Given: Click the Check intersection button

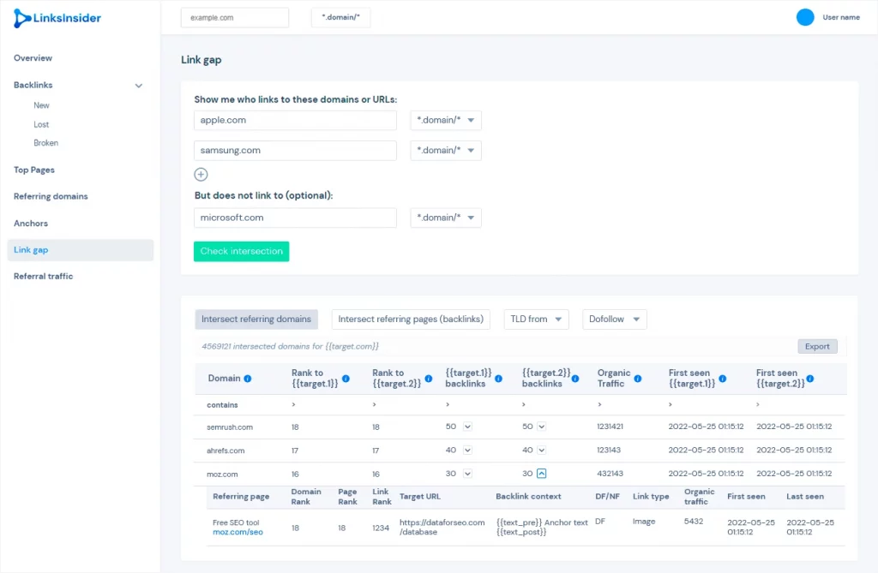Looking at the screenshot, I should [x=241, y=251].
